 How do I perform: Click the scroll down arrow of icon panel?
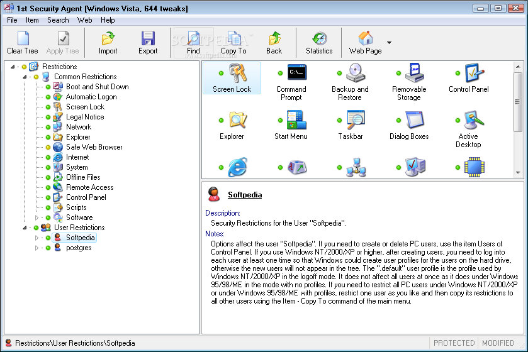[518, 173]
